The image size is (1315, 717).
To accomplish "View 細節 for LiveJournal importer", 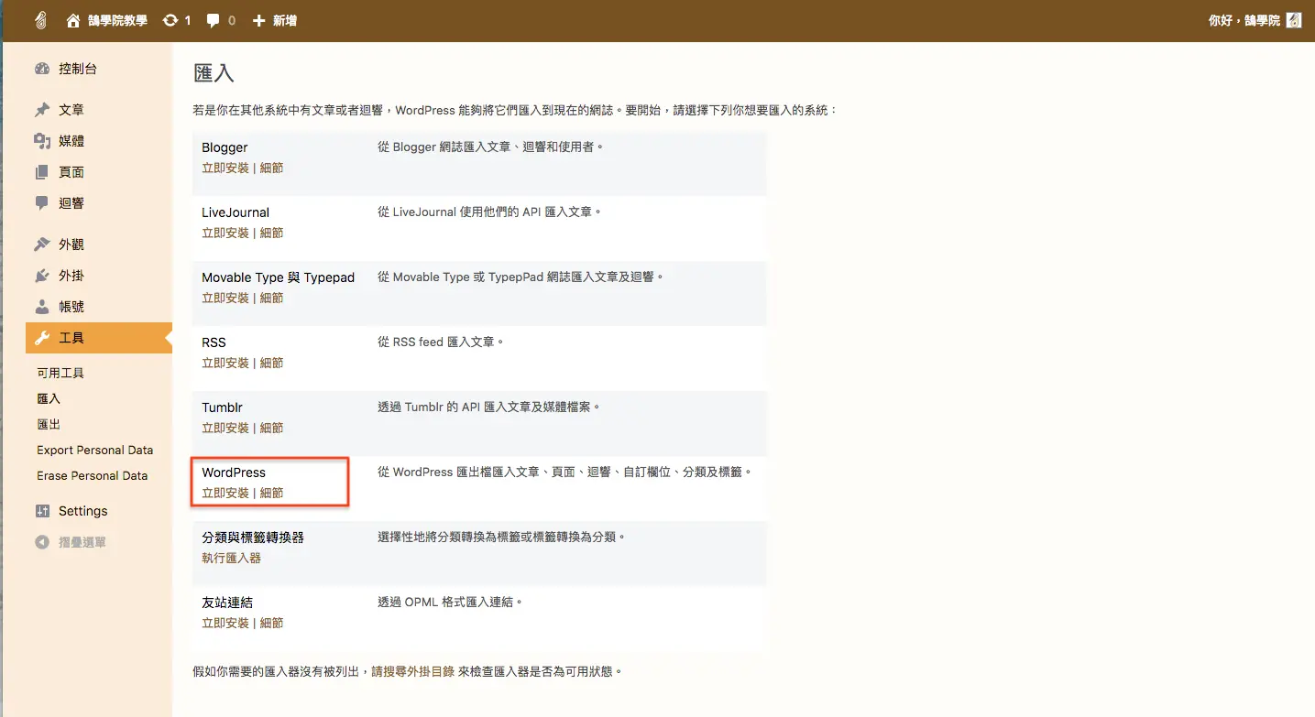I will (272, 234).
